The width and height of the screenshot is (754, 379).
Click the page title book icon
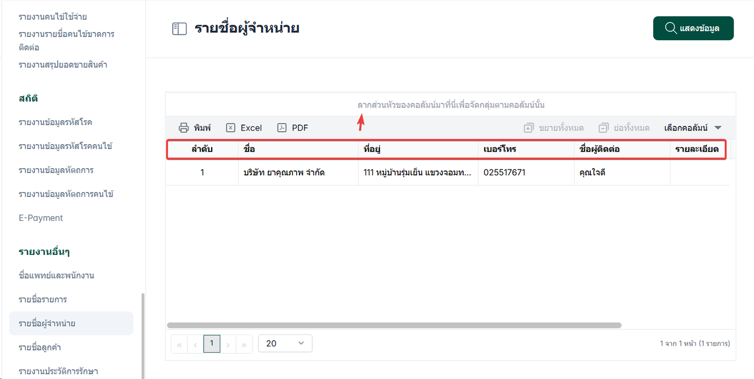click(x=179, y=29)
